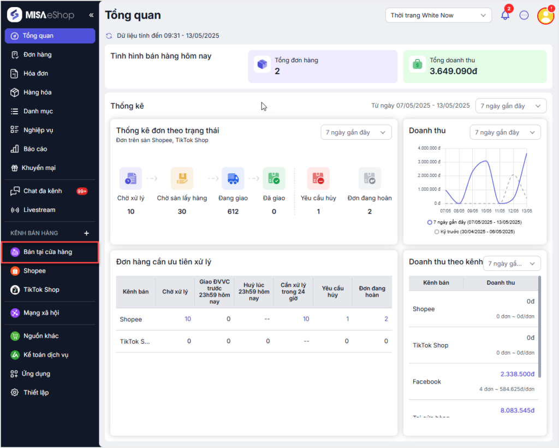The image size is (559, 448).
Task: Click the refresh data icon
Action: click(109, 36)
